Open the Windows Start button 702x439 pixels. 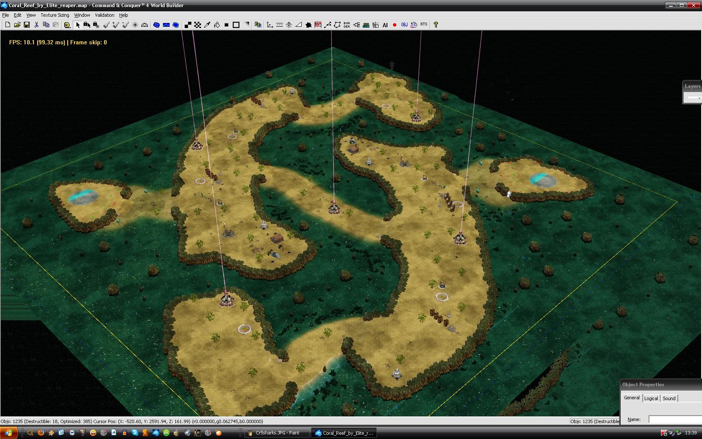(8, 433)
